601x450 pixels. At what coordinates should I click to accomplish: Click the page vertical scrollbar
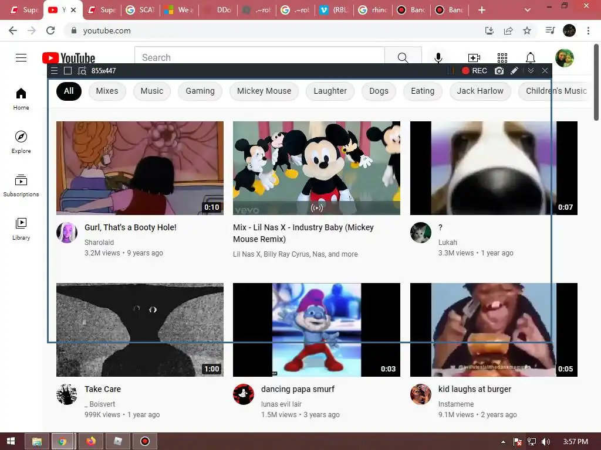596,82
